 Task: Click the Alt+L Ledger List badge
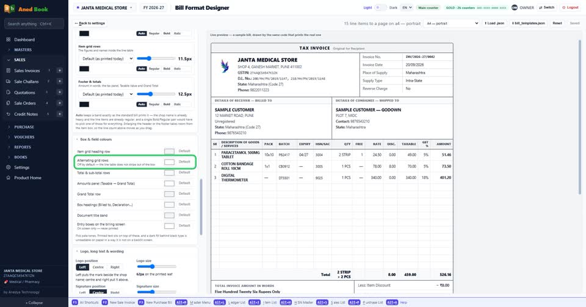220,303
